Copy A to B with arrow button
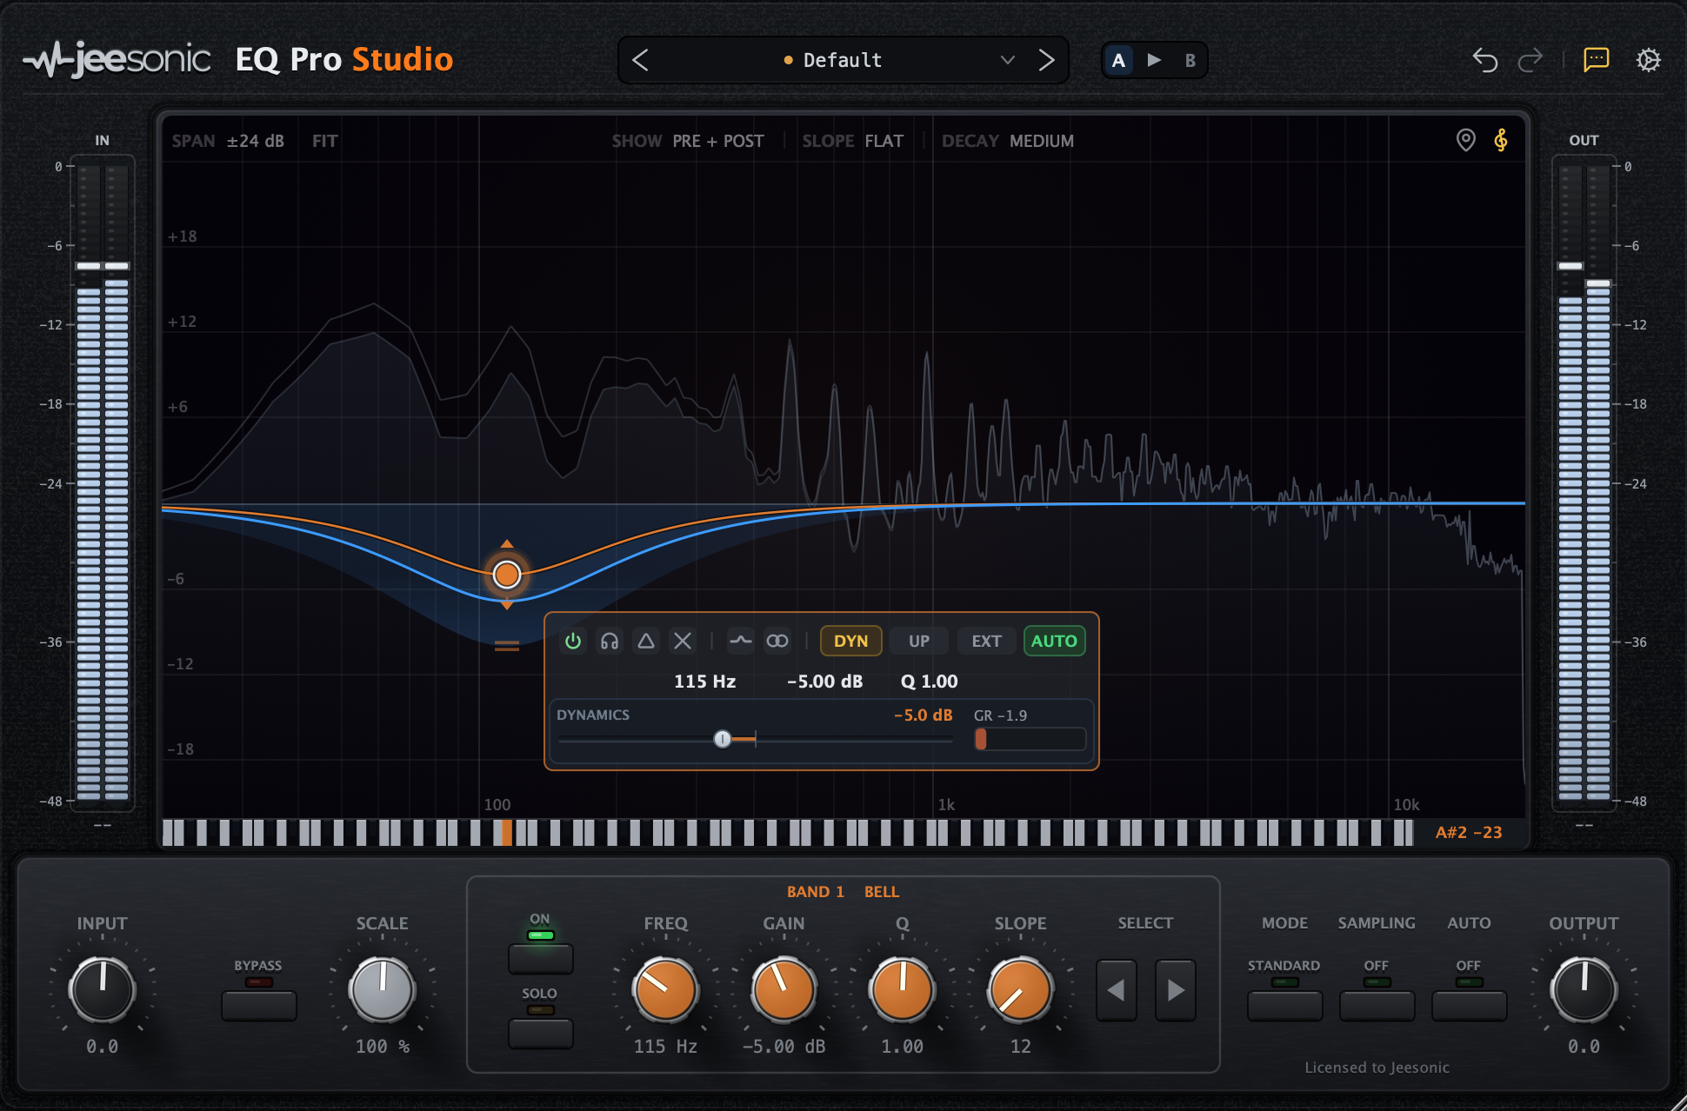The width and height of the screenshot is (1687, 1111). [x=1154, y=60]
